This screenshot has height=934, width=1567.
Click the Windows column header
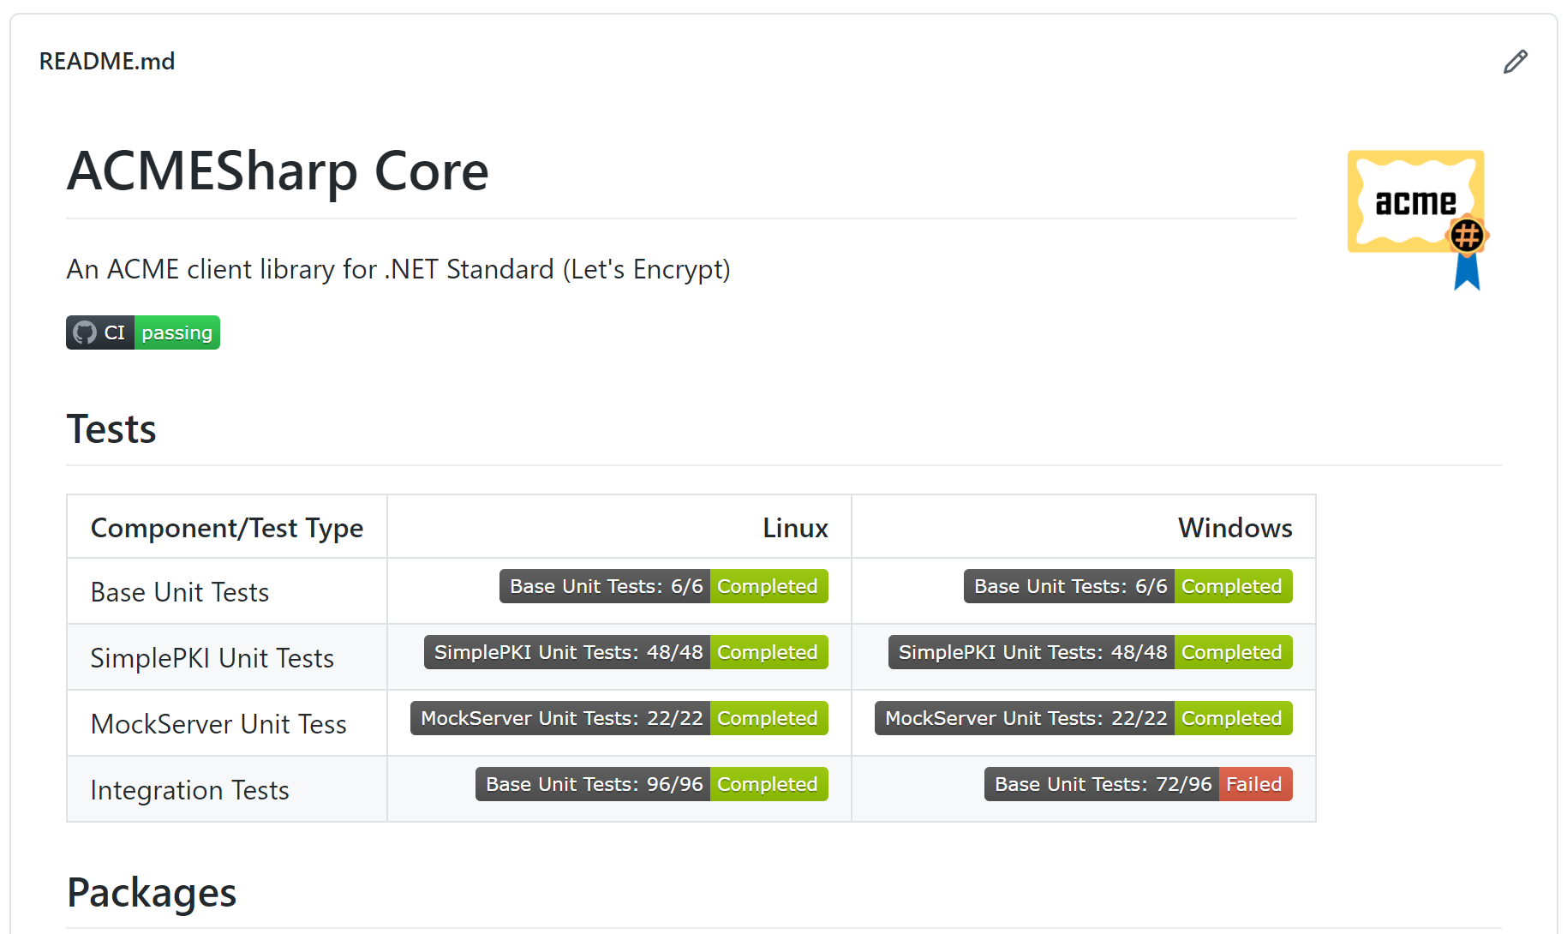[x=1235, y=528]
